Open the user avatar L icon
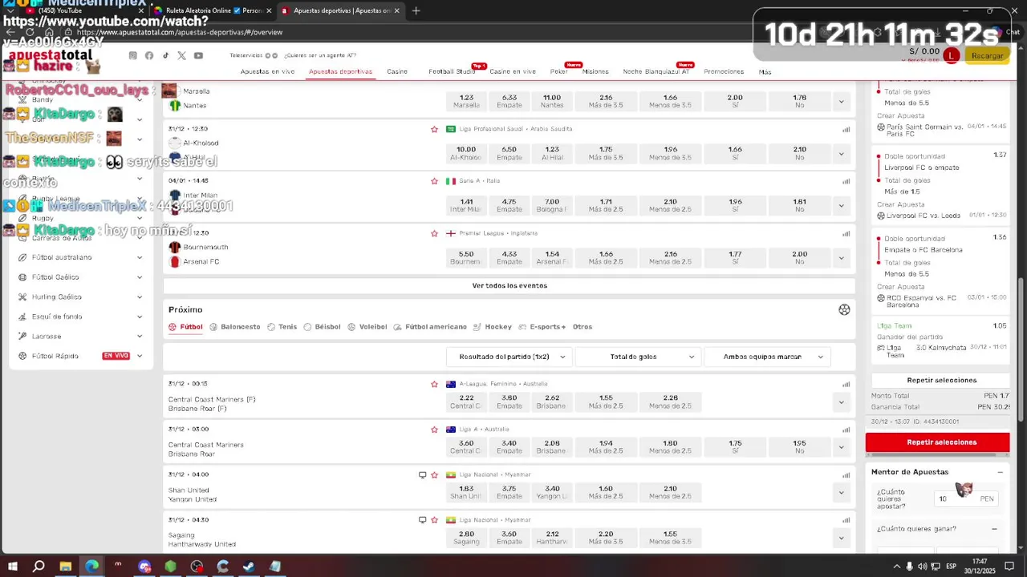Viewport: 1027px width, 577px height. pyautogui.click(x=951, y=55)
